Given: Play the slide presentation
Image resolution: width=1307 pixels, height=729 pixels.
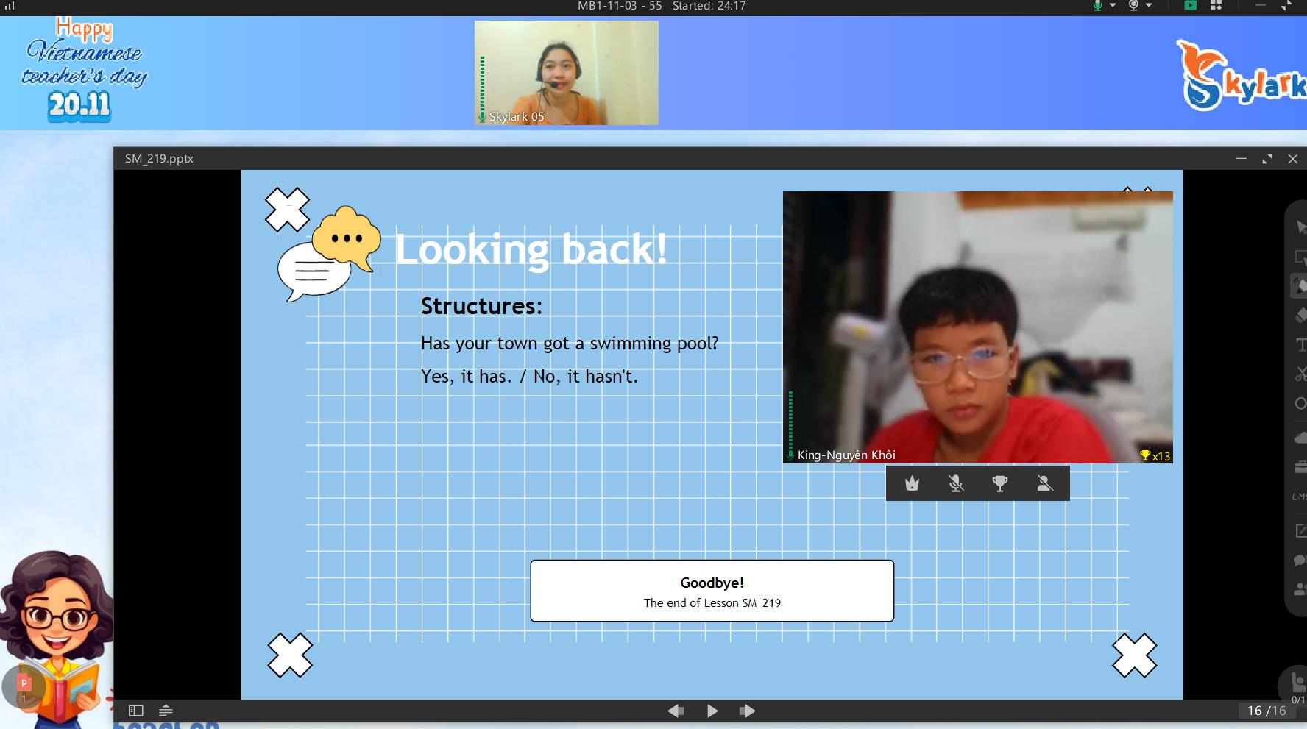Looking at the screenshot, I should coord(712,711).
